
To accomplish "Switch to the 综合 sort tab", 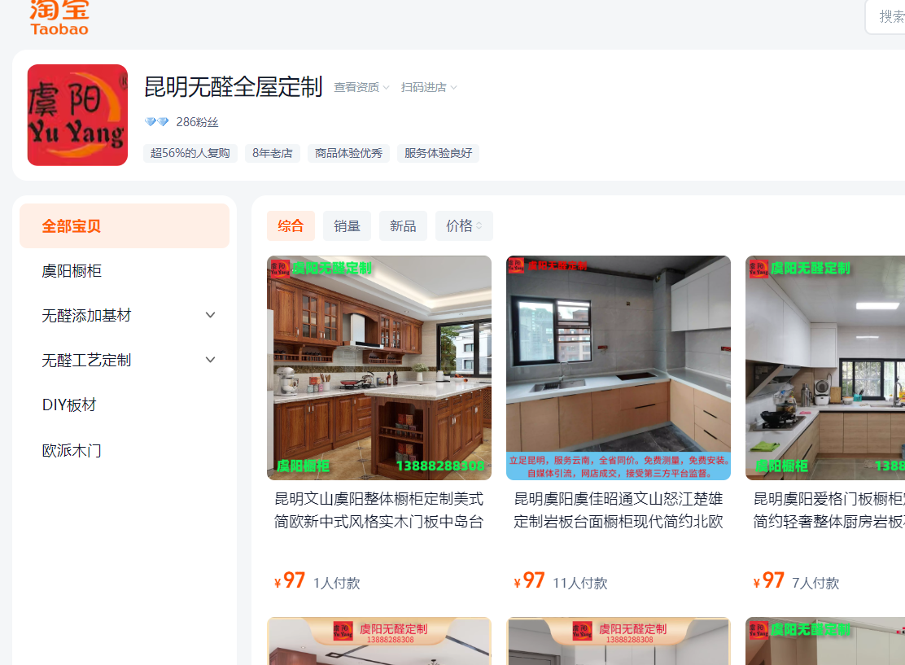I will click(x=291, y=225).
